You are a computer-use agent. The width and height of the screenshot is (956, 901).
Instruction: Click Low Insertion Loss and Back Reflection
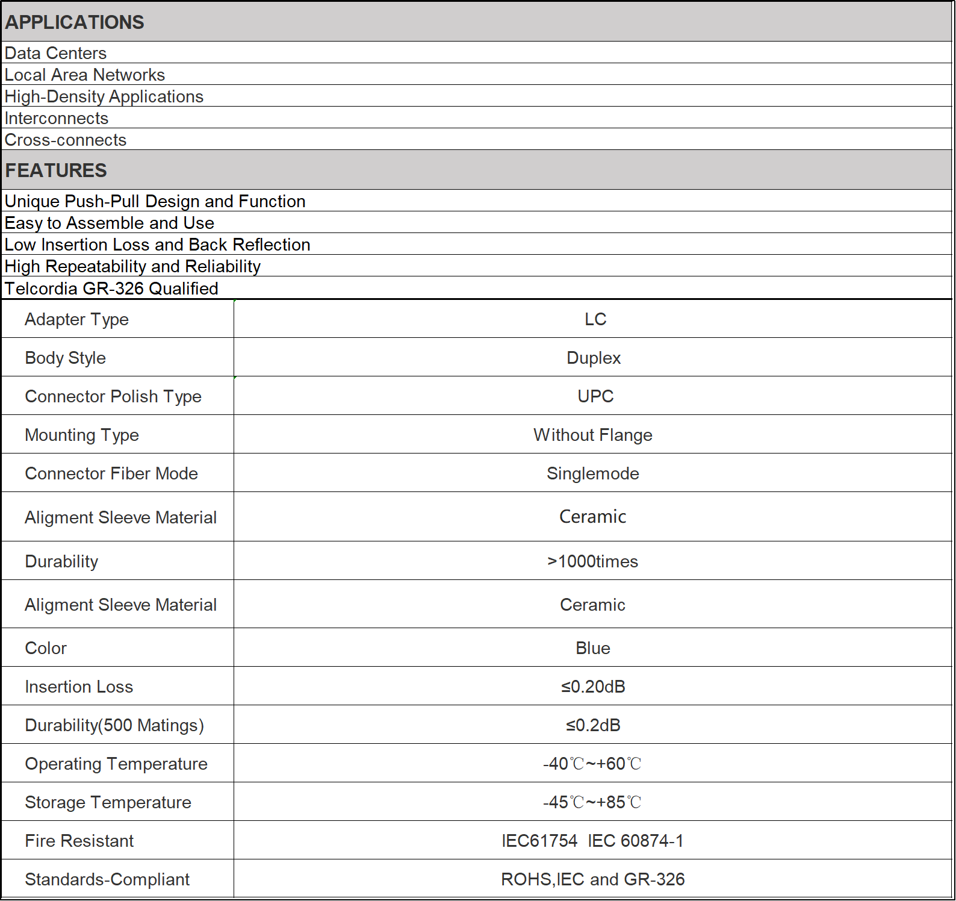tap(158, 245)
